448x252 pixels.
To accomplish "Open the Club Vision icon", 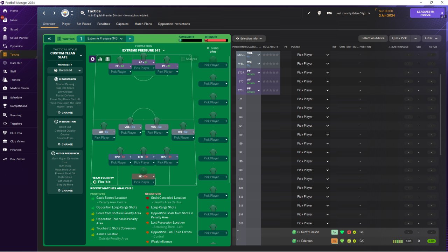I will pos(5,141).
